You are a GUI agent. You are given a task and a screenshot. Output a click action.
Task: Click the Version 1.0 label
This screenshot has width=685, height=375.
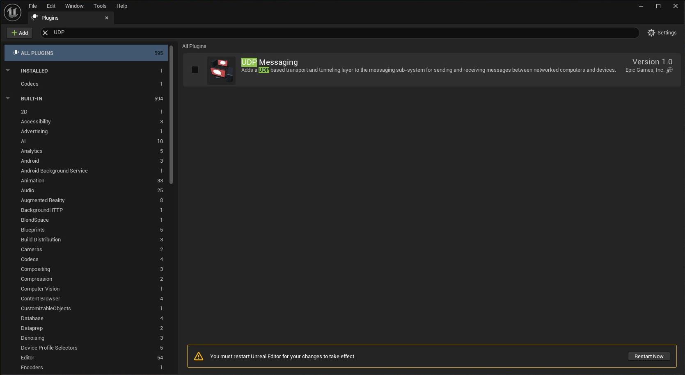[x=652, y=61]
